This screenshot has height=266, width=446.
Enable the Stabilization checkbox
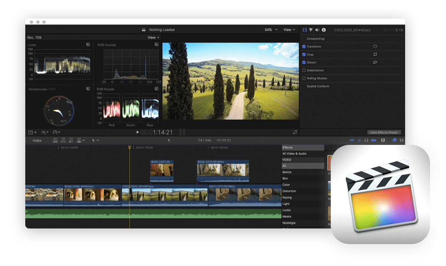(x=304, y=70)
